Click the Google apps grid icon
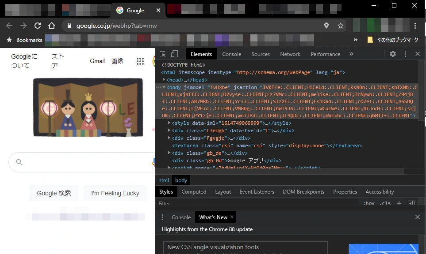This screenshot has height=254, width=426. coord(140,61)
